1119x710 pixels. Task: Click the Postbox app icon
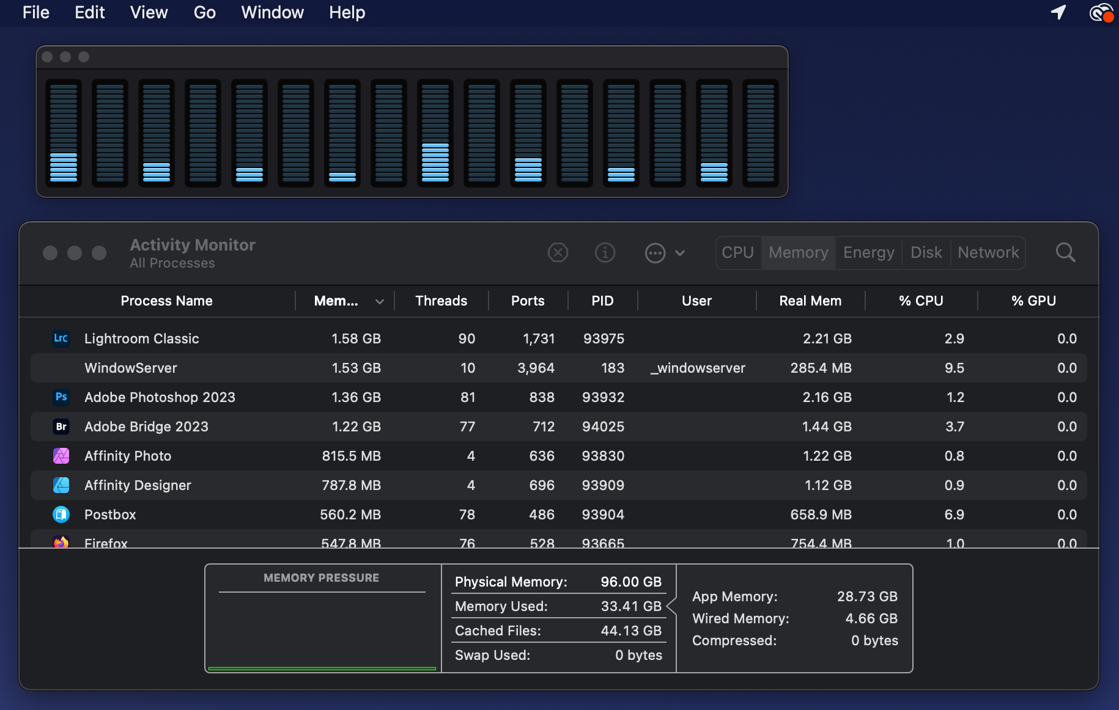point(61,514)
